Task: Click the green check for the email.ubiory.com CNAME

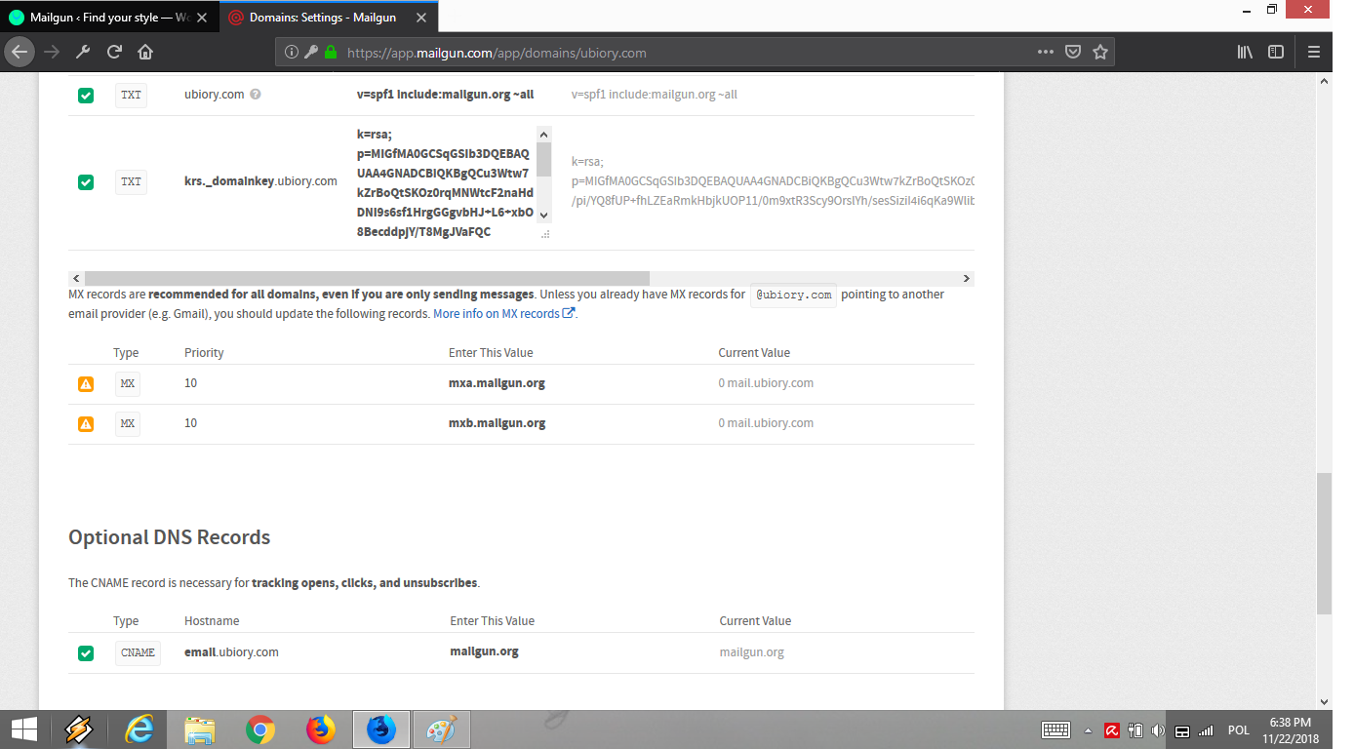Action: (86, 653)
